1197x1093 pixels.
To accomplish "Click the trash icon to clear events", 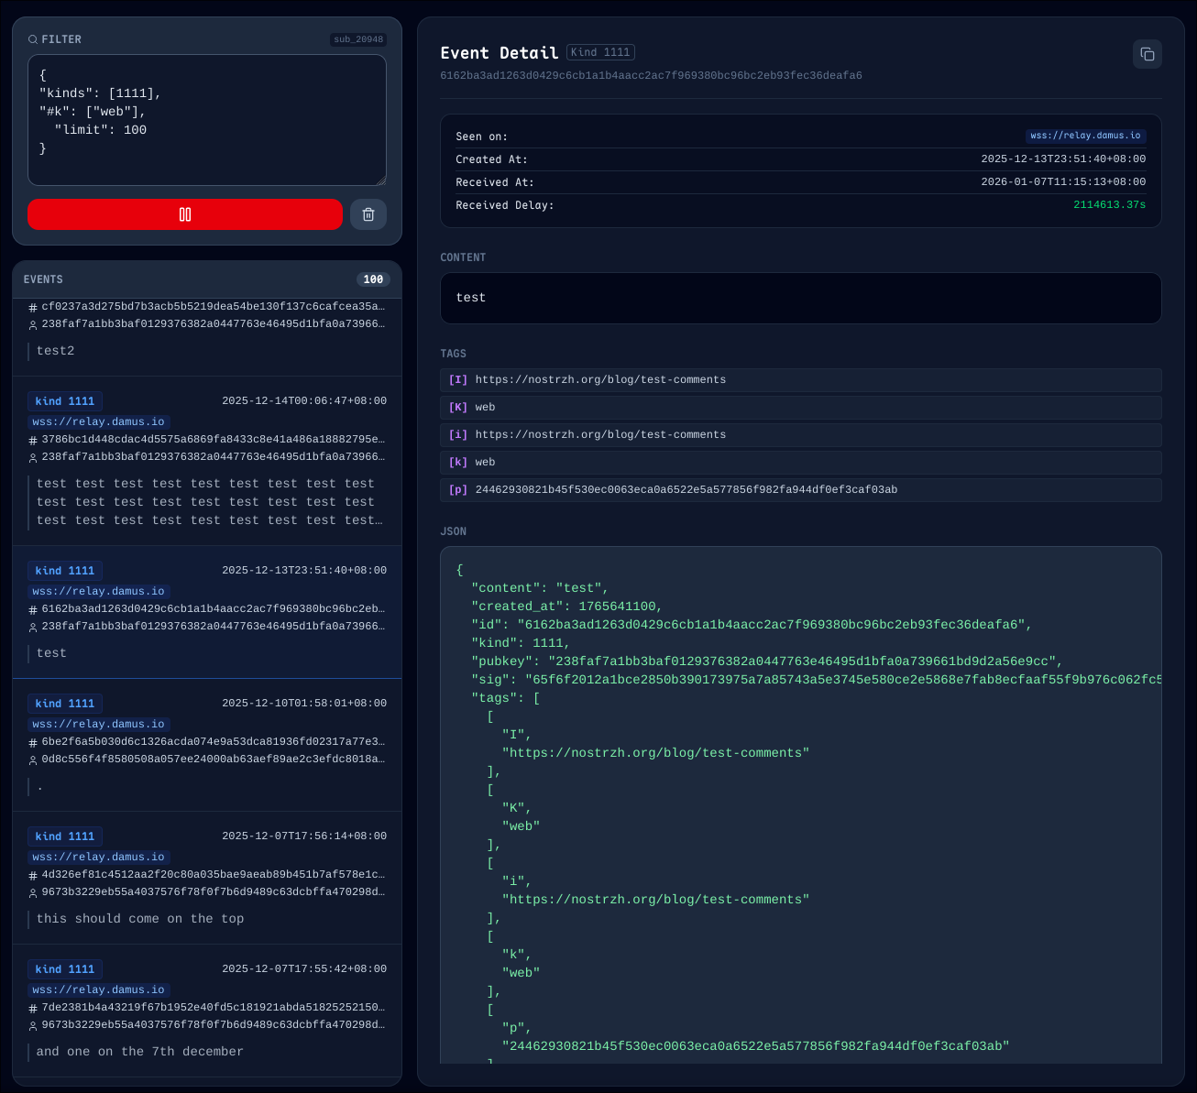I will (x=368, y=214).
